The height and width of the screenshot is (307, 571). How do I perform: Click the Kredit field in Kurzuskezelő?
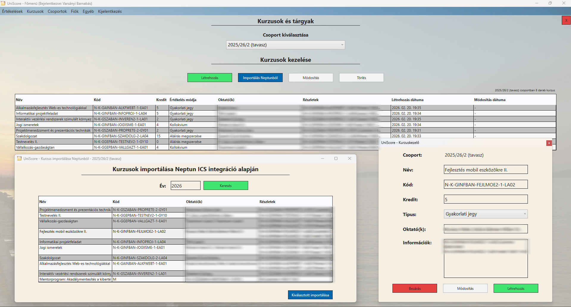485,199
